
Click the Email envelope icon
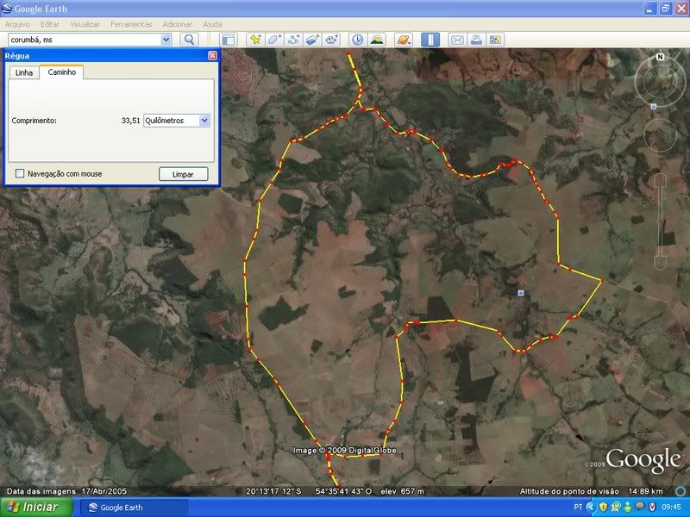tap(457, 40)
